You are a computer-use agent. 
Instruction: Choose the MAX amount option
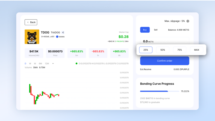coord(196,50)
